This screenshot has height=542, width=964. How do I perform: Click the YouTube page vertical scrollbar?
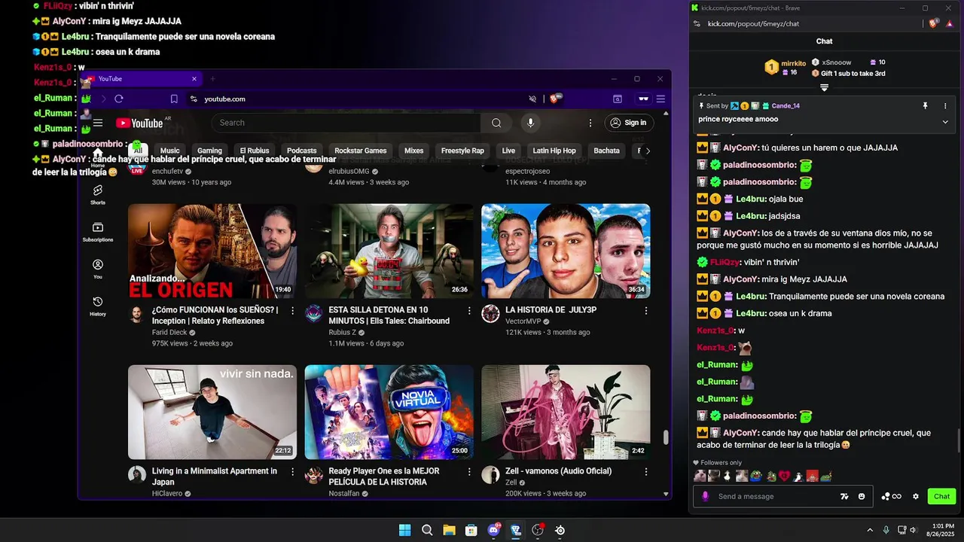tap(666, 437)
